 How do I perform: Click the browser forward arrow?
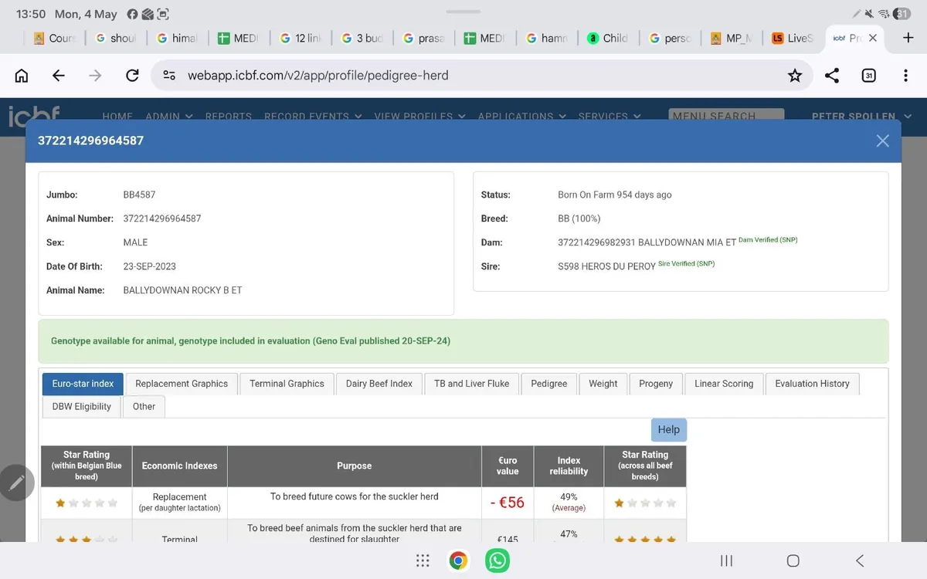95,75
